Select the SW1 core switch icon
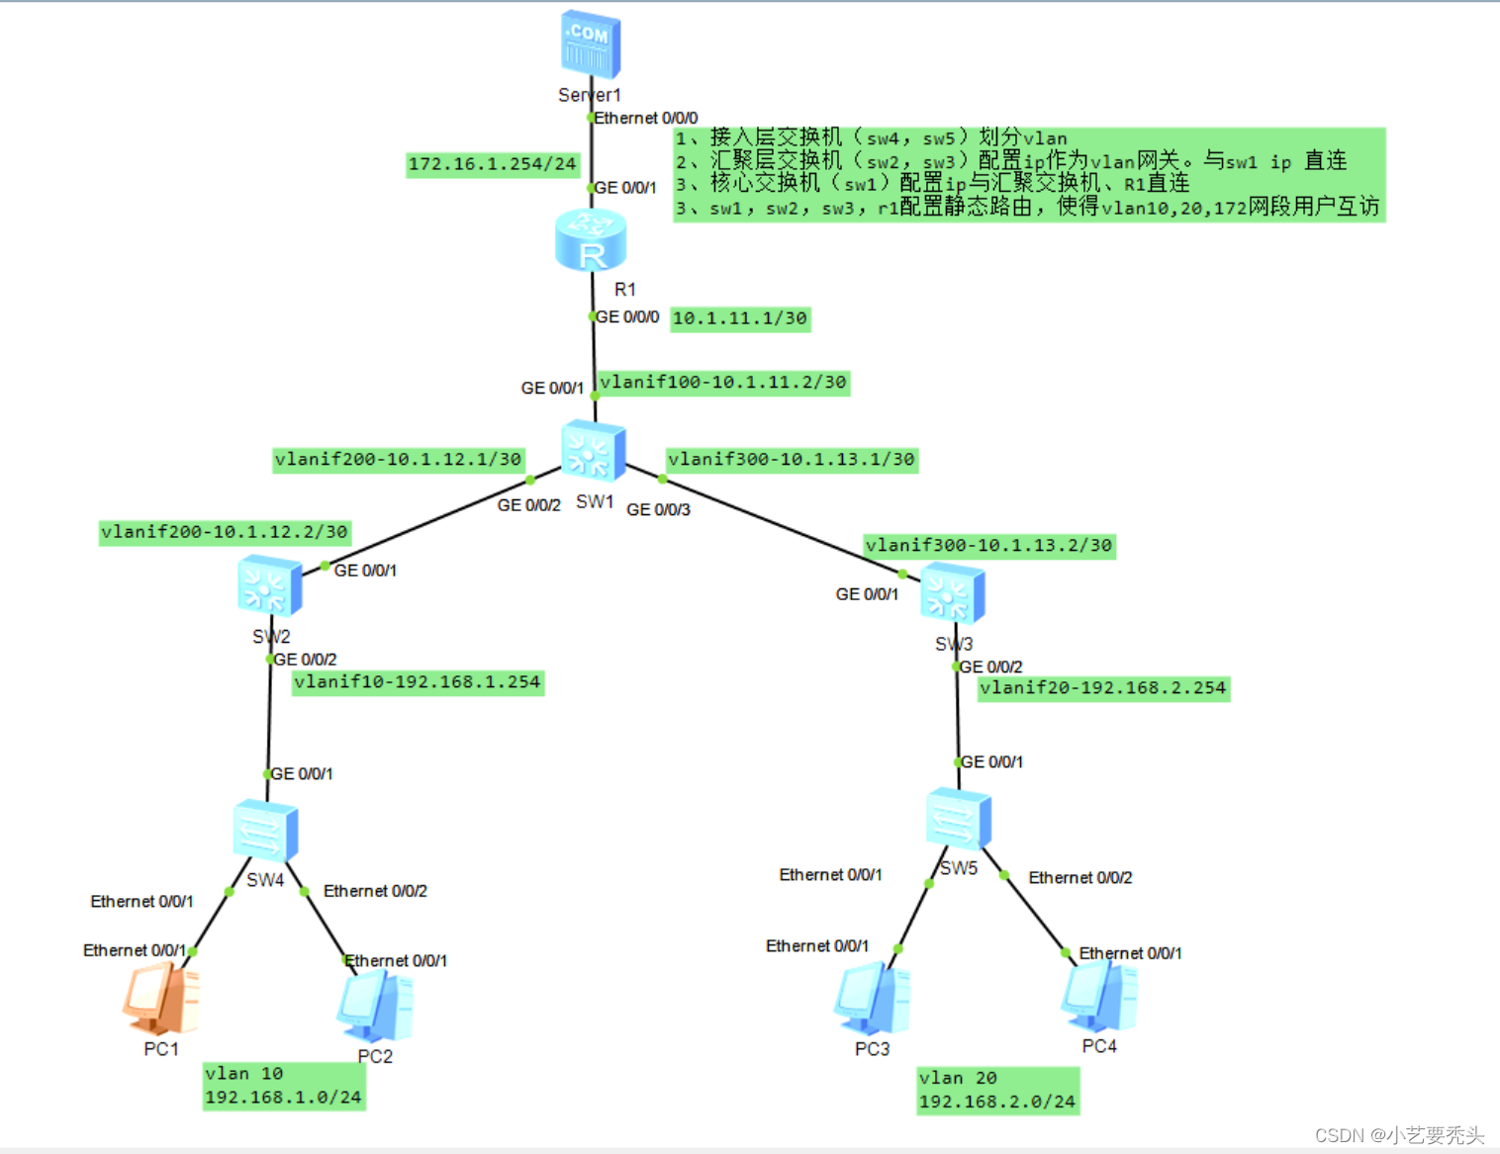 [593, 451]
